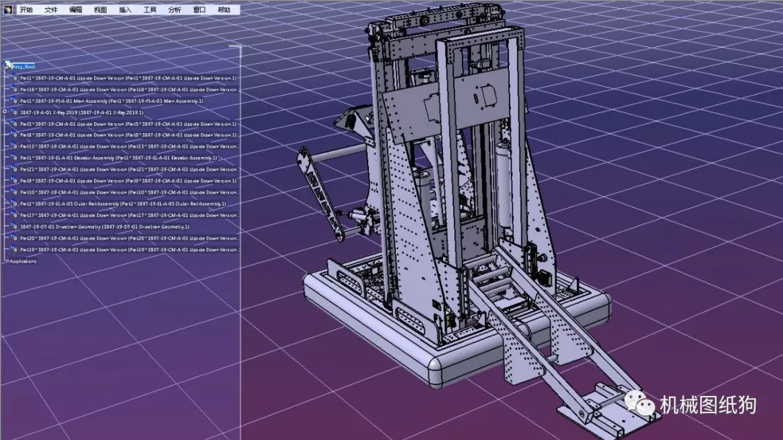Click the Part9 Upside Down Version icon
This screenshot has height=440, width=783.
[14, 180]
